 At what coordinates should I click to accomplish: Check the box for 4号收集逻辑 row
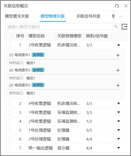8,104
